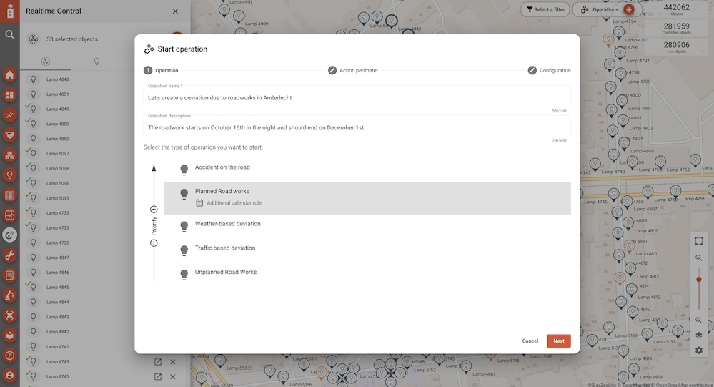Activate the map area selection tool

pyautogui.click(x=698, y=241)
